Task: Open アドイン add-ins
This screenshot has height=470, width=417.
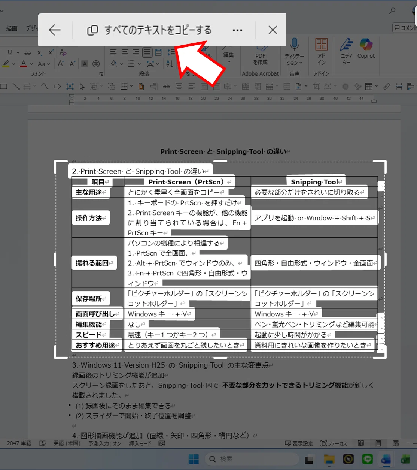Action: [x=321, y=52]
